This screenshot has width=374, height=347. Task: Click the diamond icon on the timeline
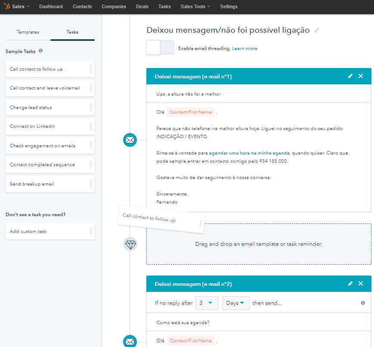click(130, 244)
